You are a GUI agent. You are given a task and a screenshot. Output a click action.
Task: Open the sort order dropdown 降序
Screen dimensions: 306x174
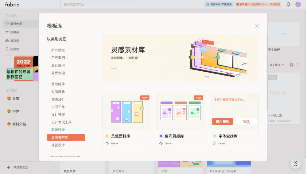(279, 65)
